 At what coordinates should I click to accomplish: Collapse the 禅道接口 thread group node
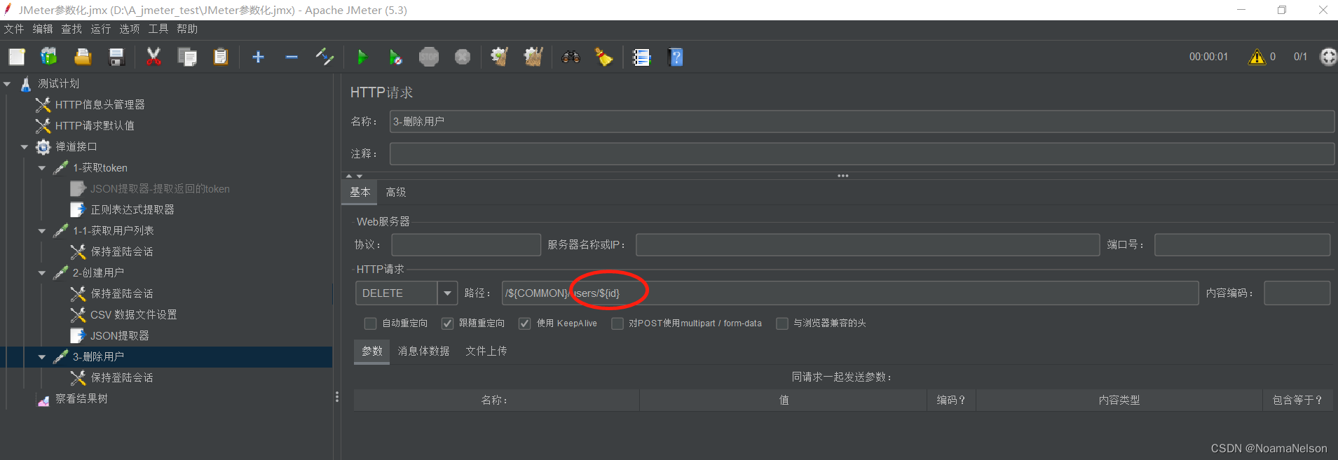point(25,147)
